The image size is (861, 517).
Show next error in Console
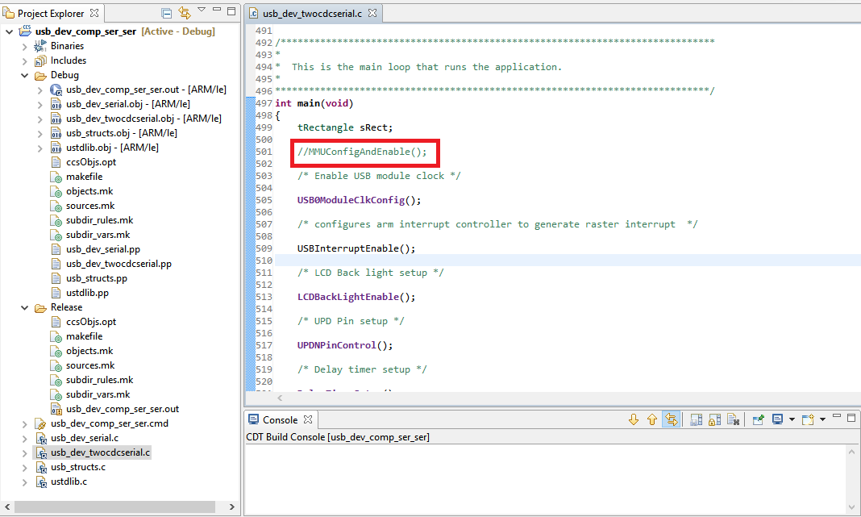[634, 419]
